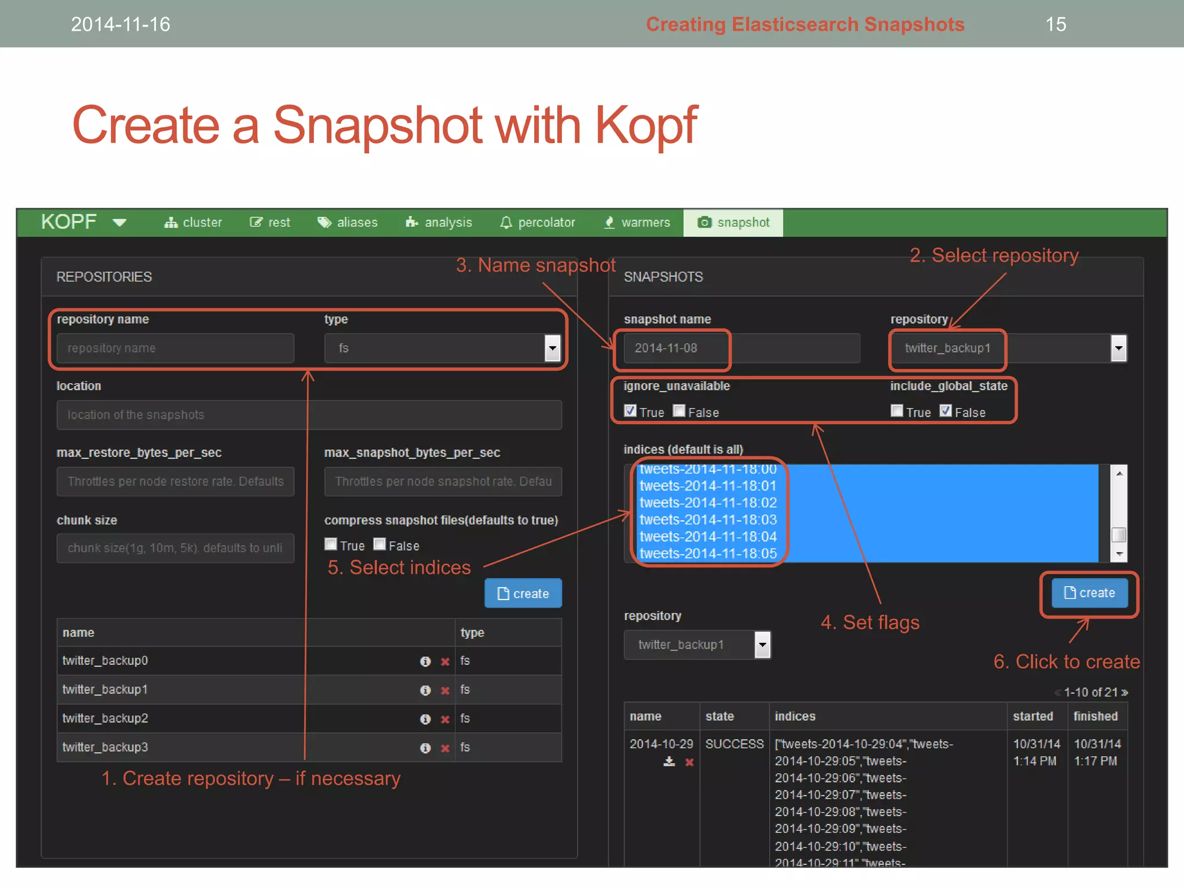The width and height of the screenshot is (1184, 888).
Task: Focus the max_restore_bytes_per_sec field
Action: [x=176, y=482]
